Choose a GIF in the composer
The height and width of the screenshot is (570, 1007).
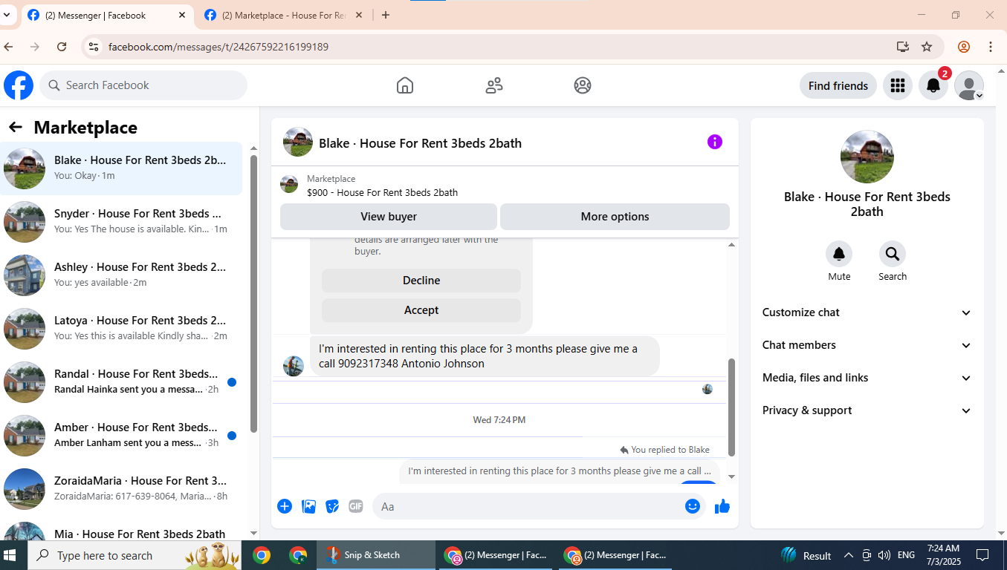356,506
